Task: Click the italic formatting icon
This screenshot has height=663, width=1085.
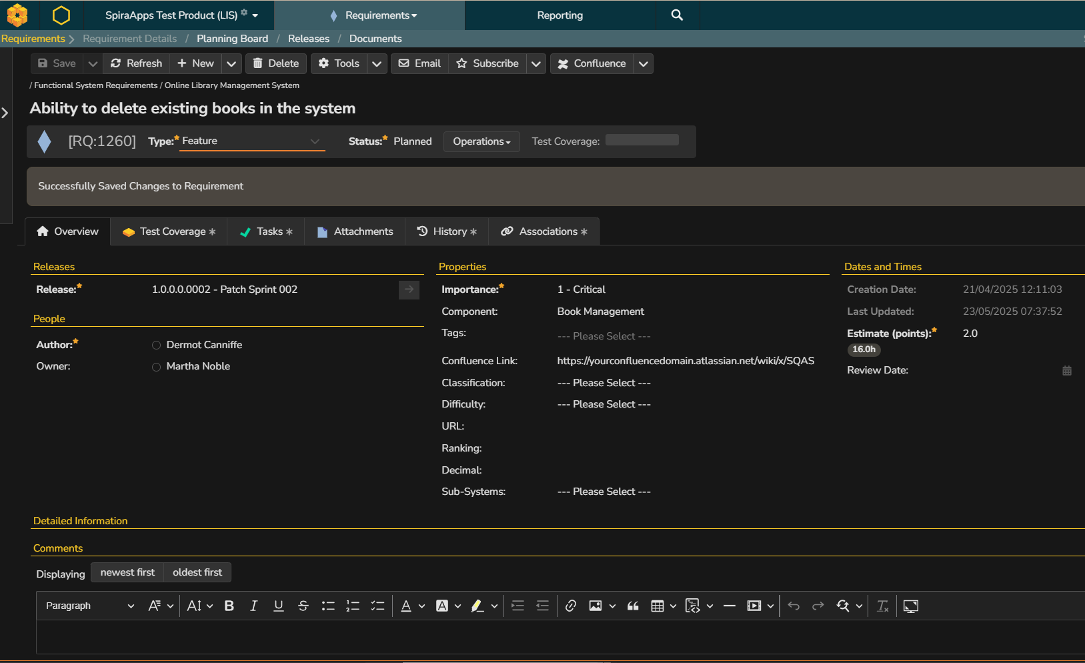Action: (253, 606)
